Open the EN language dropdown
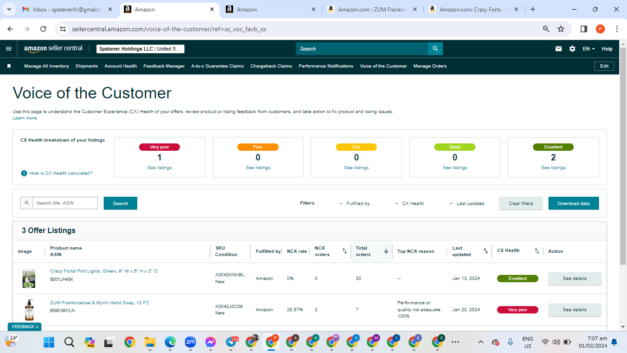This screenshot has width=627, height=353. (589, 49)
